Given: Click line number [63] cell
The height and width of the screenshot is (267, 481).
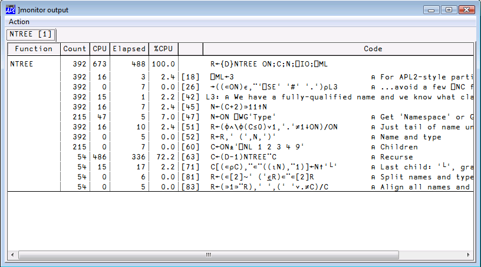Looking at the screenshot, I should [190, 157].
